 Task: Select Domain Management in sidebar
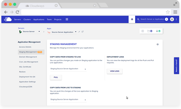[x=28, y=57]
